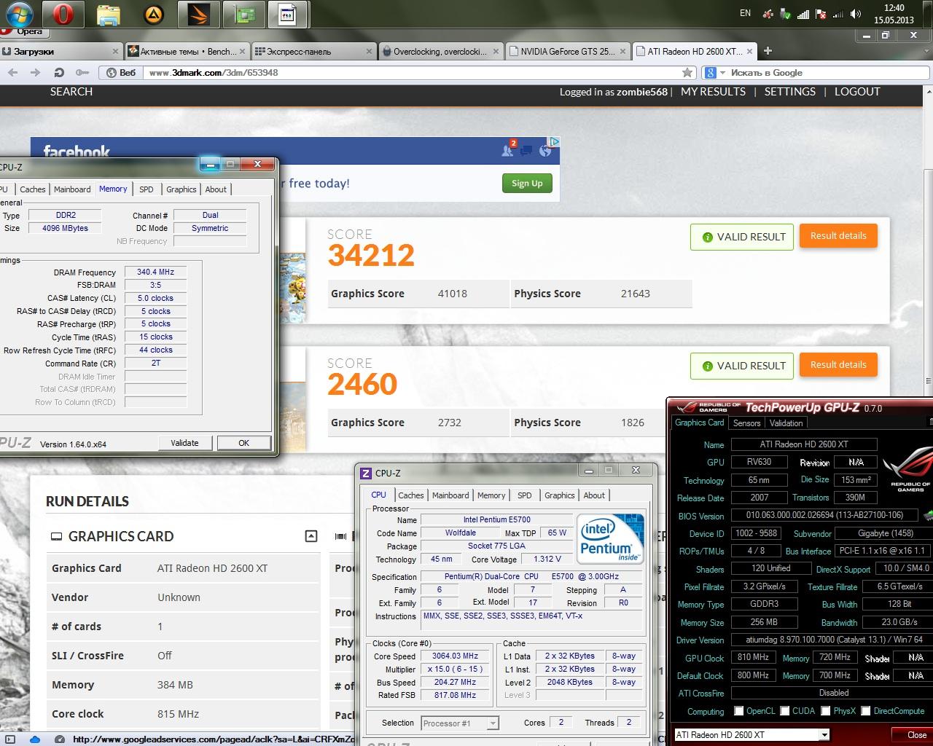Enable the CUDA checkbox in GPU-Z

[785, 711]
